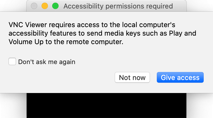Click the Accessibility permissions required title text

tap(118, 6)
